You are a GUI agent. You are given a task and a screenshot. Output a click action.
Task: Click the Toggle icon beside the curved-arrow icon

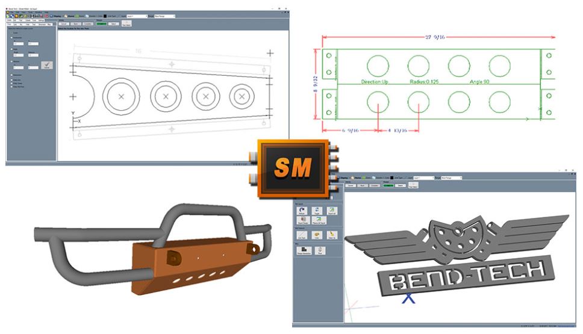tap(317, 211)
